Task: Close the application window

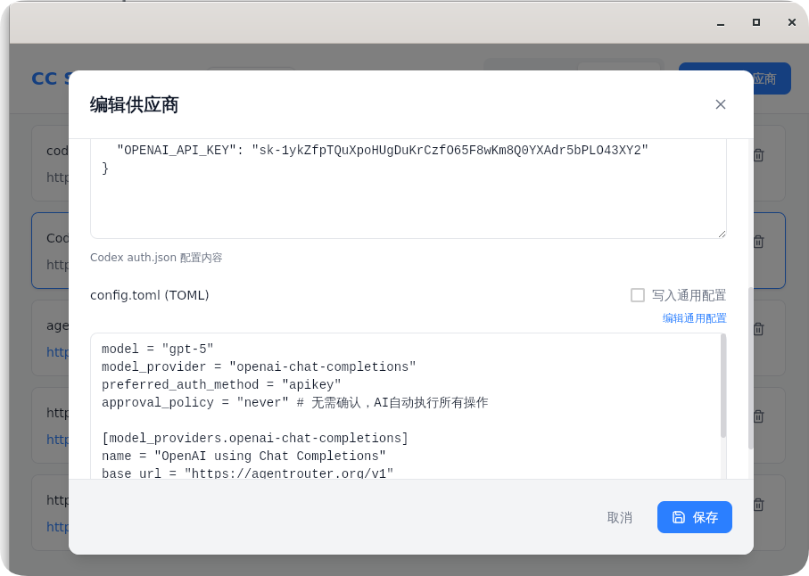Action: 792,22
